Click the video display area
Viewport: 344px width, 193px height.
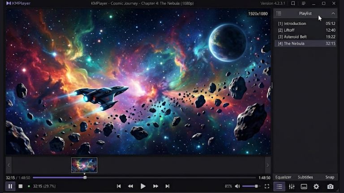[138, 82]
